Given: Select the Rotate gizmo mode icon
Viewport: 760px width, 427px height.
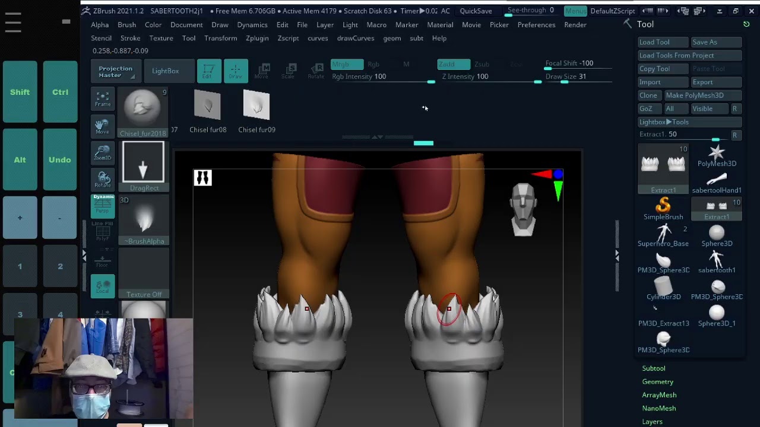Looking at the screenshot, I should click(316, 71).
